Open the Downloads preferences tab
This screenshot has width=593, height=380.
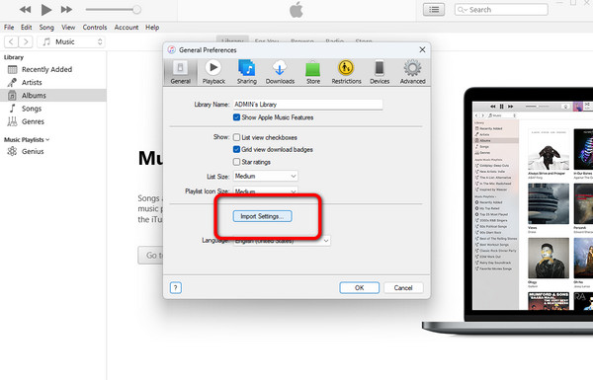point(280,72)
